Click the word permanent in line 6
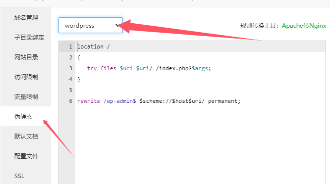The height and width of the screenshot is (184, 330). pos(222,101)
